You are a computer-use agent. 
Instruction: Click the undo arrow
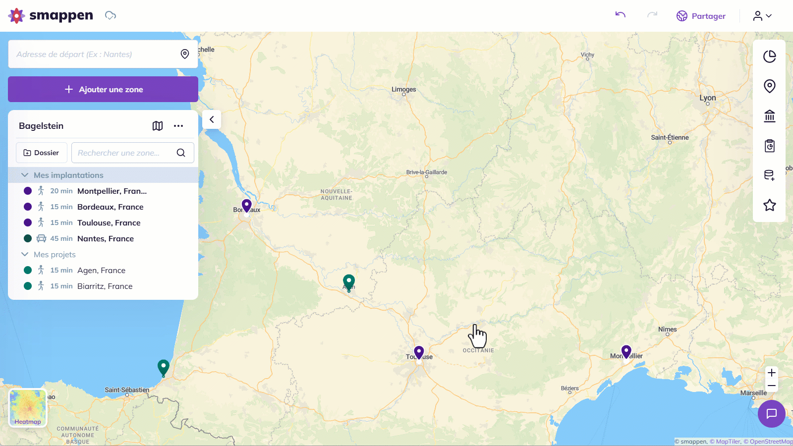click(x=620, y=15)
